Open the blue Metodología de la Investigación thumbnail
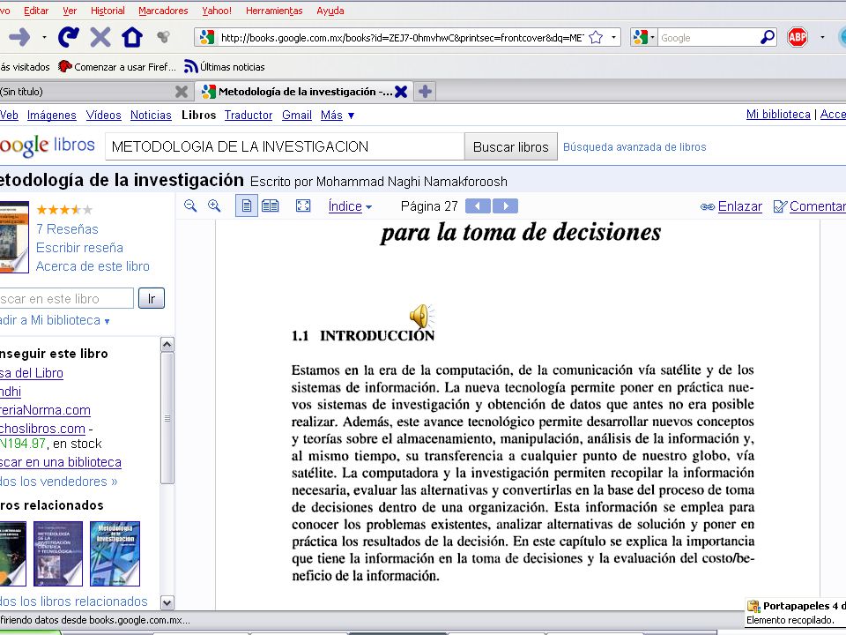Image resolution: width=846 pixels, height=635 pixels. (x=115, y=554)
